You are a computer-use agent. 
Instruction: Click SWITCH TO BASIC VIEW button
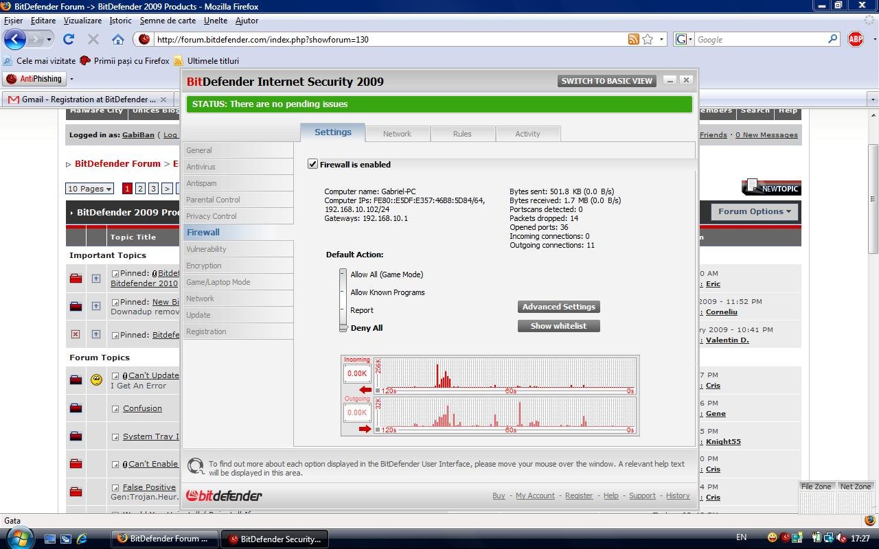pyautogui.click(x=607, y=81)
